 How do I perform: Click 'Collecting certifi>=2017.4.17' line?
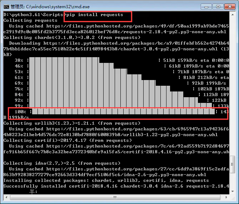click(68, 140)
